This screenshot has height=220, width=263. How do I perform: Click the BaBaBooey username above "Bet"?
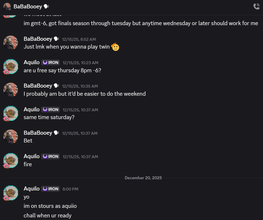38,133
